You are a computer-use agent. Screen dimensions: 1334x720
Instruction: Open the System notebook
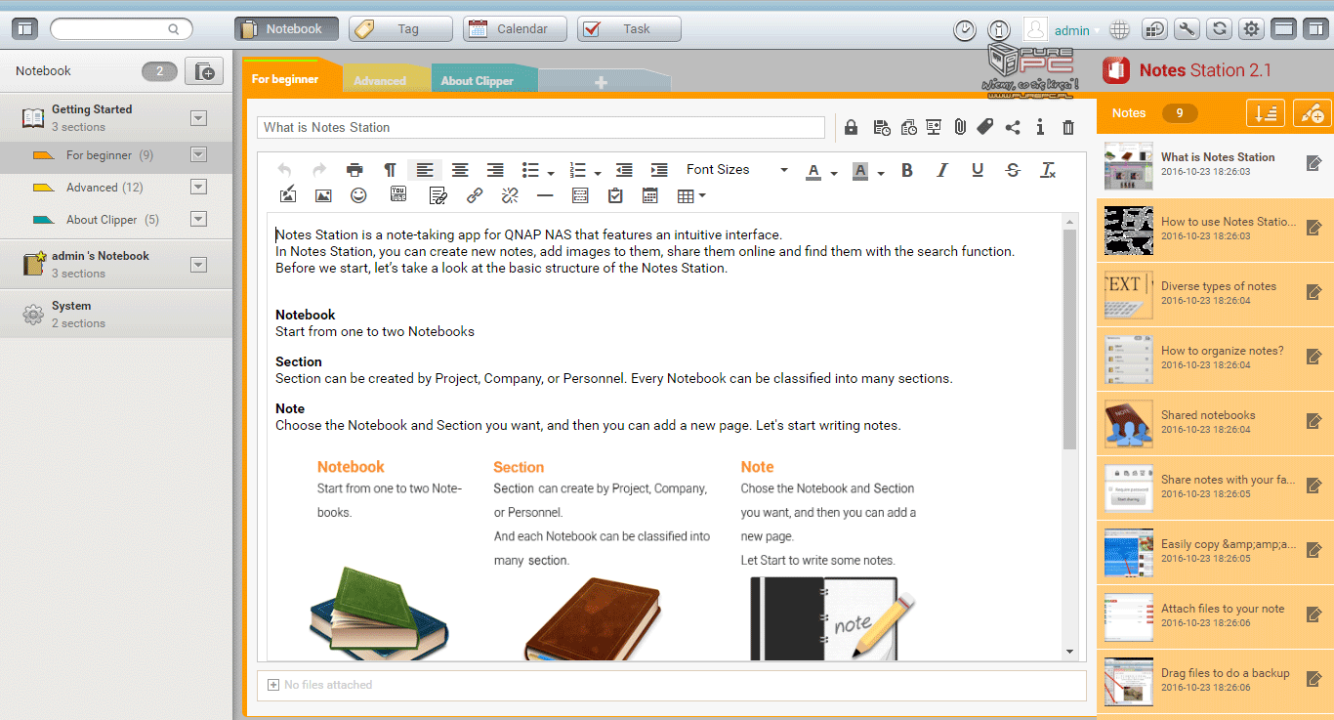click(x=116, y=314)
